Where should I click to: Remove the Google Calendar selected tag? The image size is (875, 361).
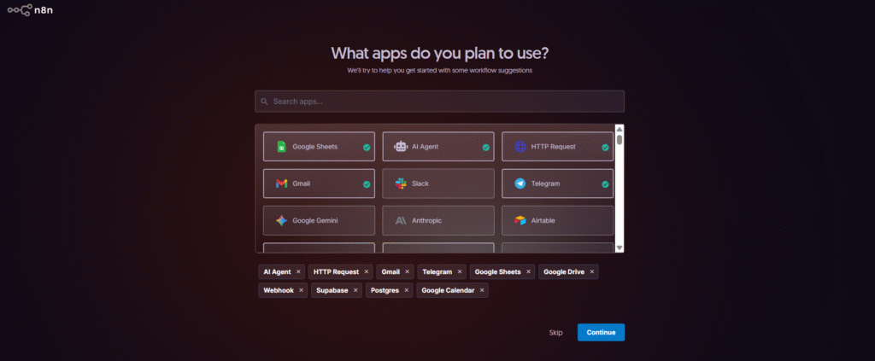pos(482,290)
